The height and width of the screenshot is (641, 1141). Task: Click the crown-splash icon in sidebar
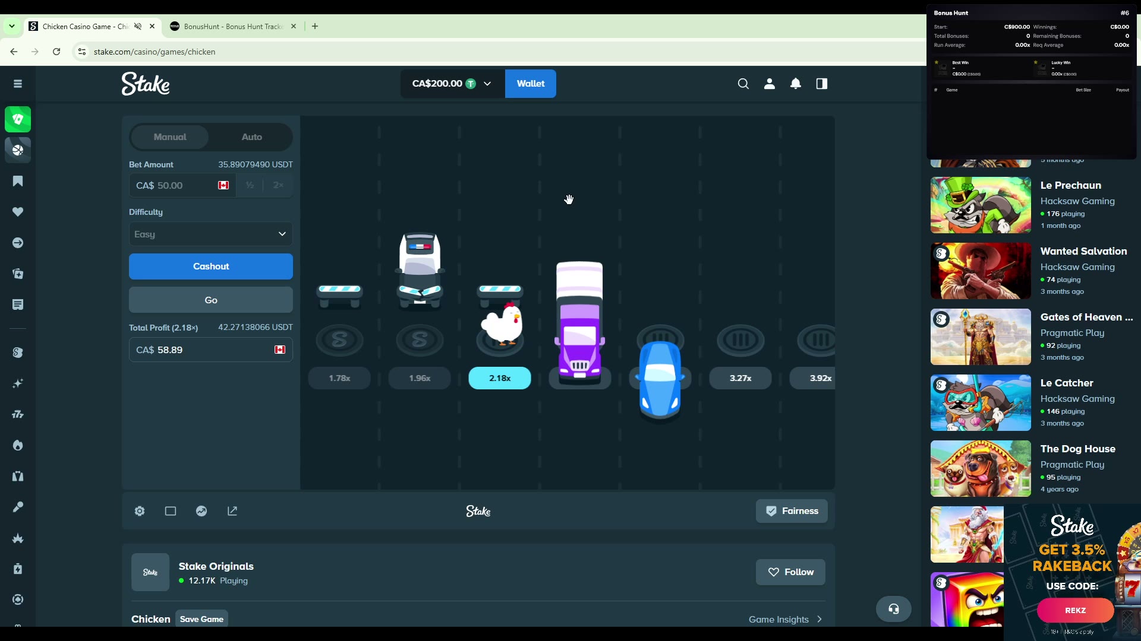[18, 538]
